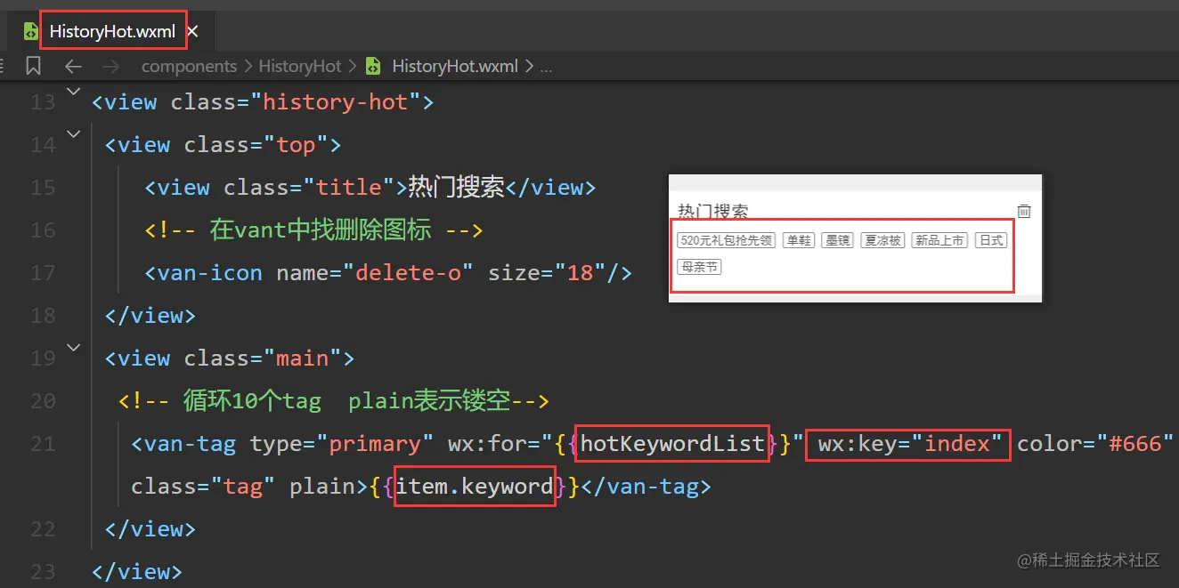Collapse the main view at line 19
The width and height of the screenshot is (1179, 588).
[73, 348]
